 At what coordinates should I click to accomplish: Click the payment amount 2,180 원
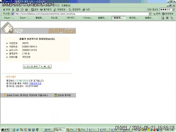[26, 54]
